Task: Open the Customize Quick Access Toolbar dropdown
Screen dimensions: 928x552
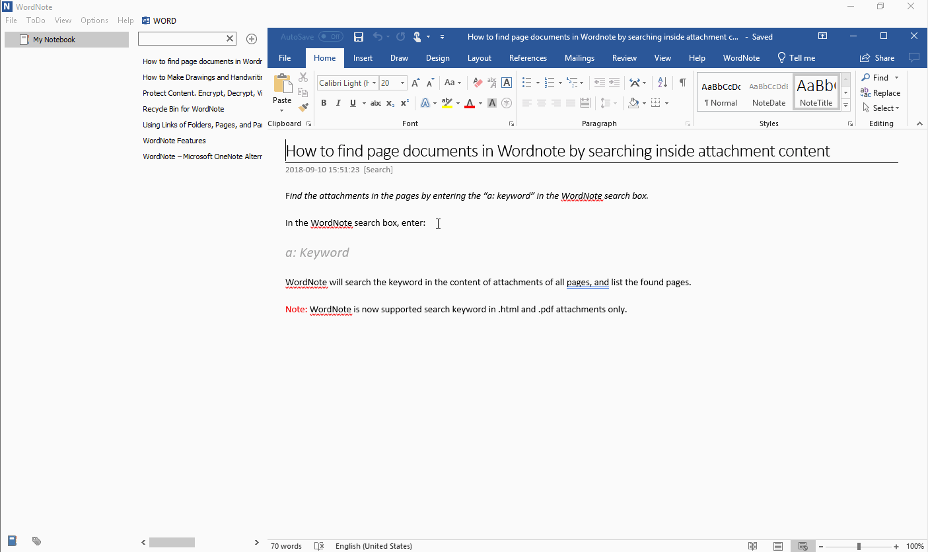Action: pos(442,37)
